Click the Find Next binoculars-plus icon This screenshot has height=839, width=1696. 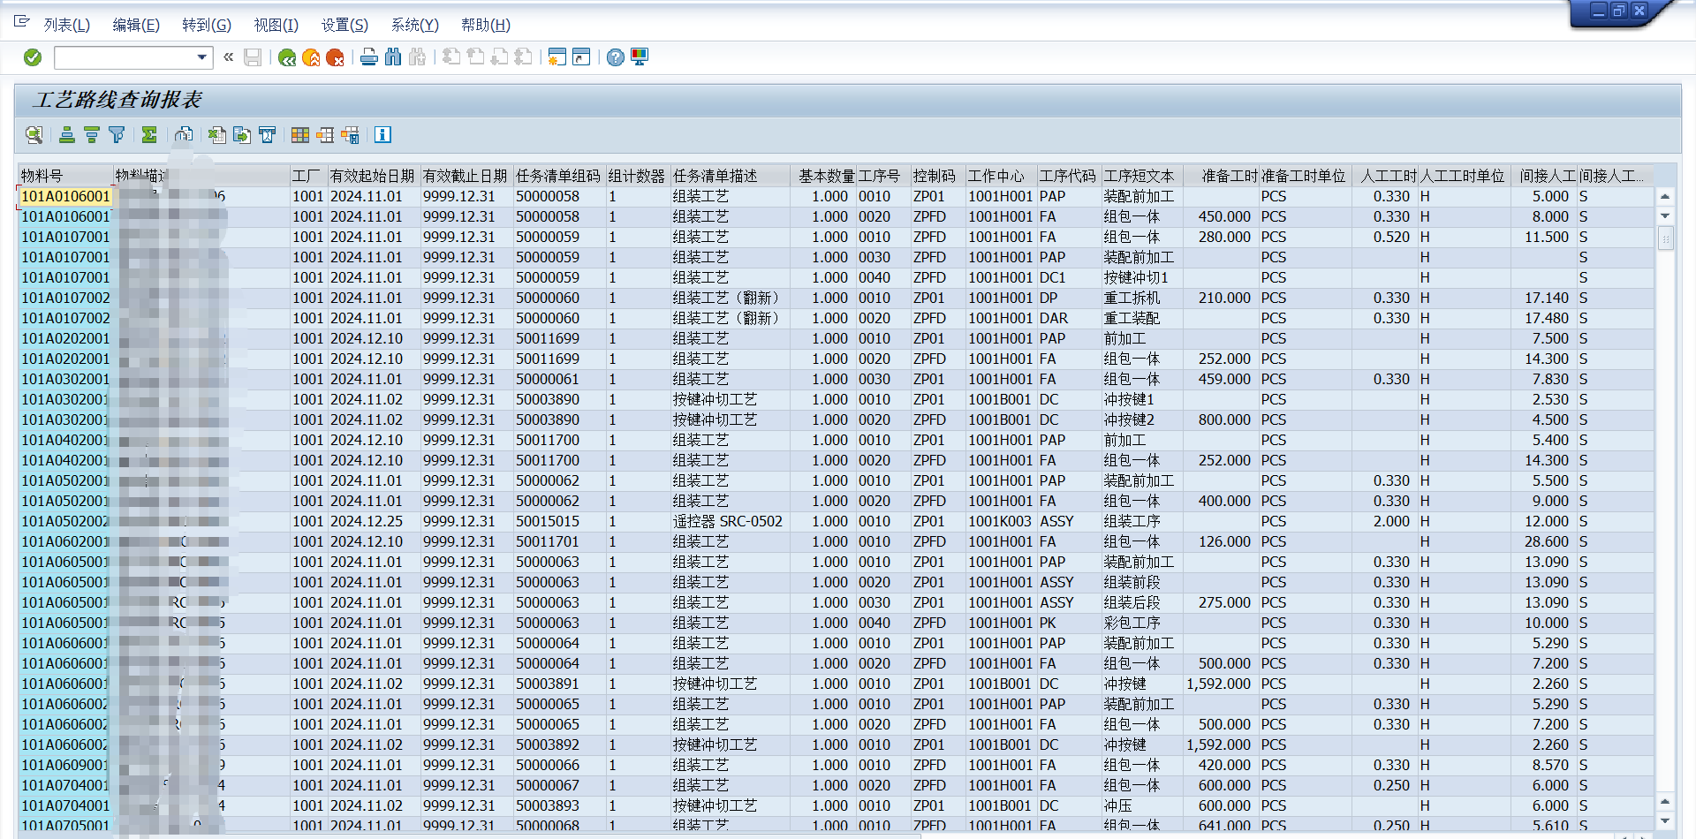pyautogui.click(x=417, y=57)
